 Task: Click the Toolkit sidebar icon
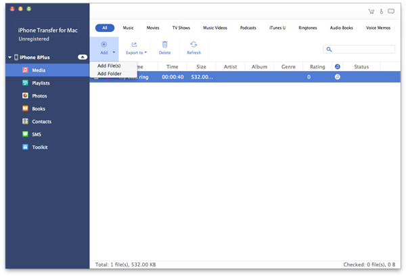(25, 147)
